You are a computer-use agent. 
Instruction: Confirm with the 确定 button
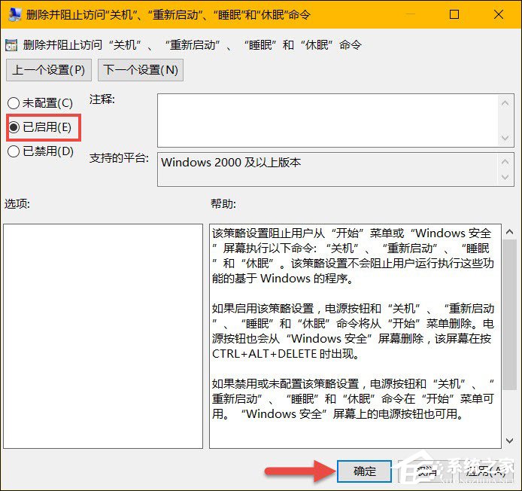364,471
